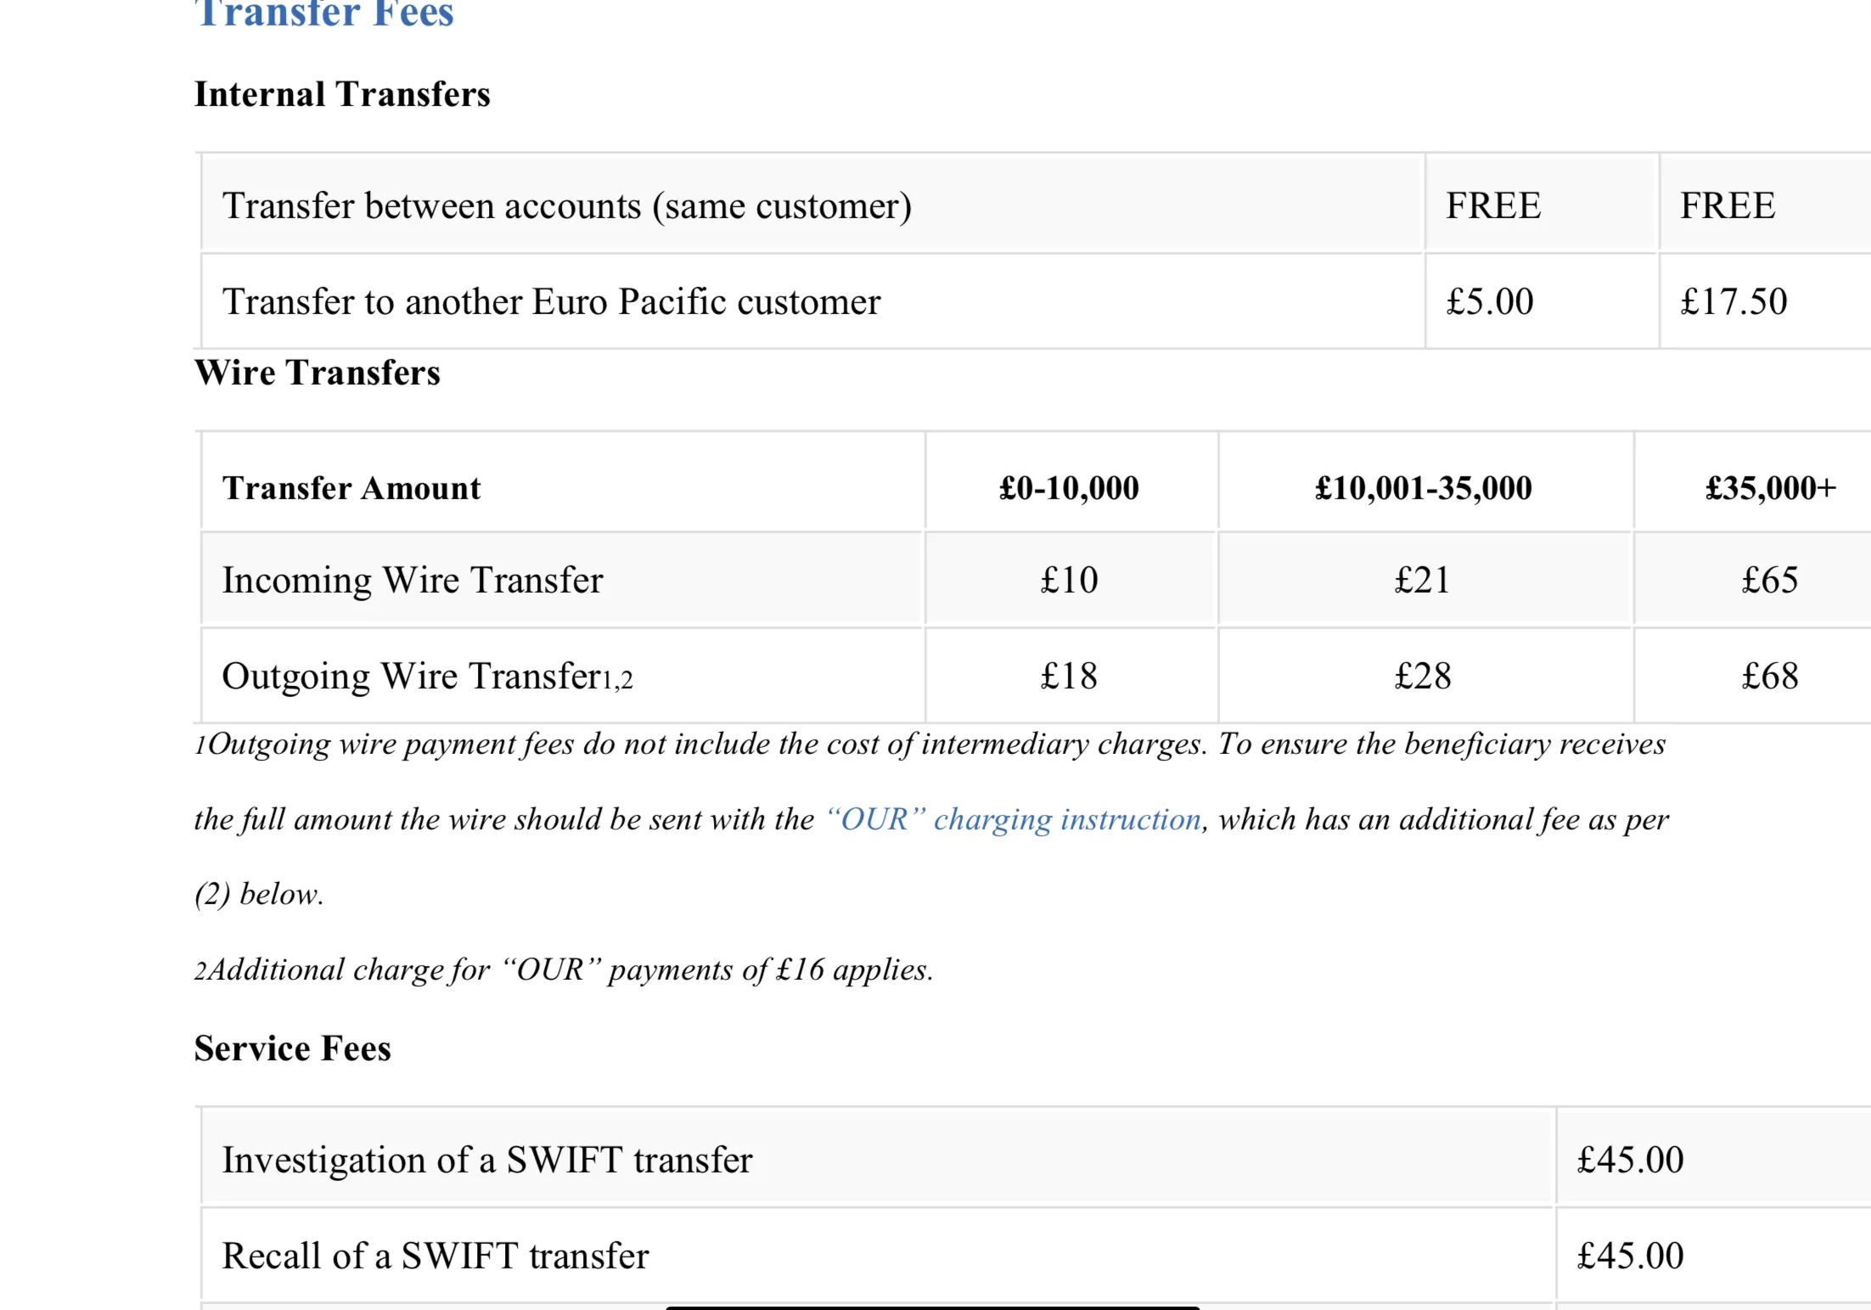Click the Wire Transfers heading
1871x1310 pixels.
coord(317,372)
